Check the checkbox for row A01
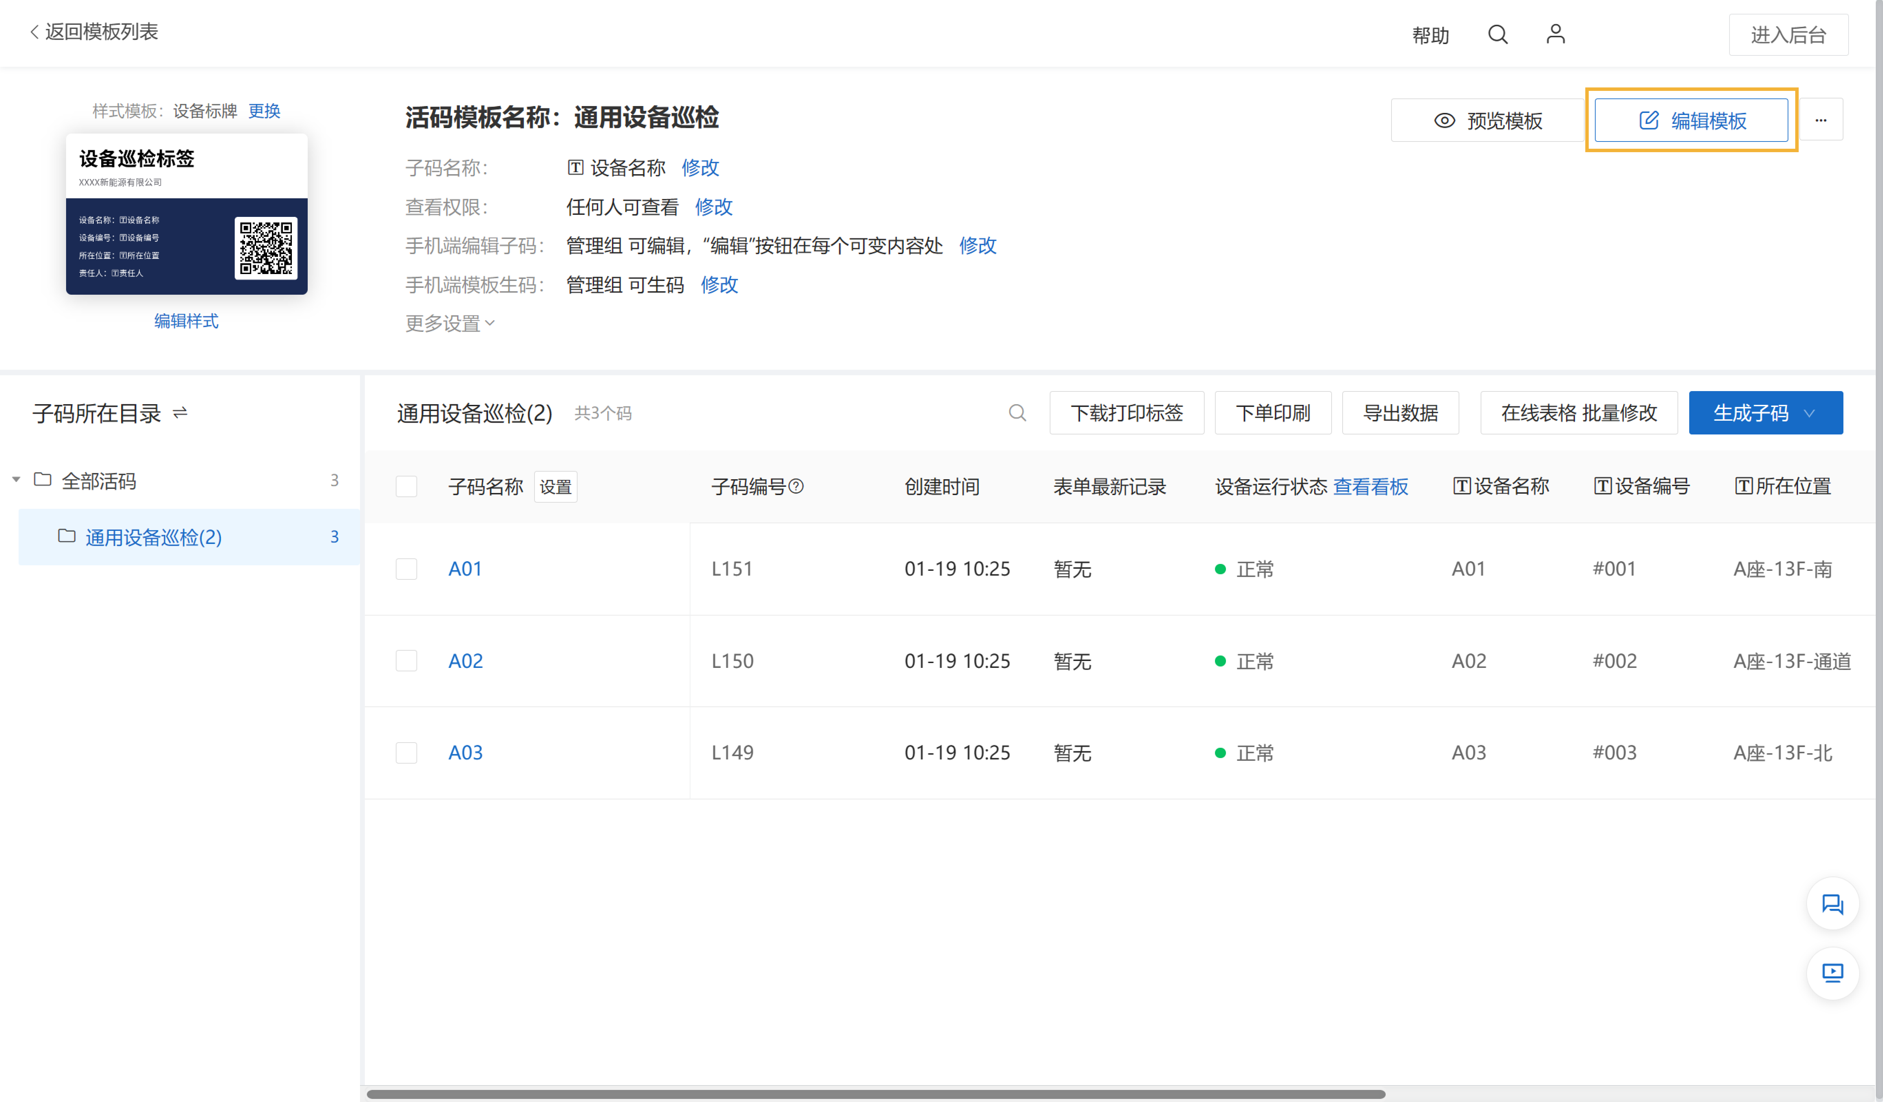The image size is (1883, 1102). [406, 569]
